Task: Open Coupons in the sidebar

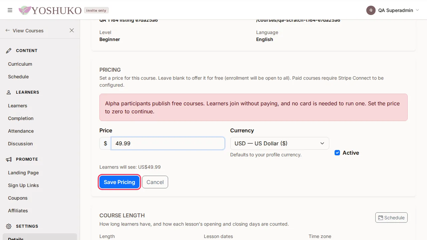Action: pyautogui.click(x=18, y=198)
